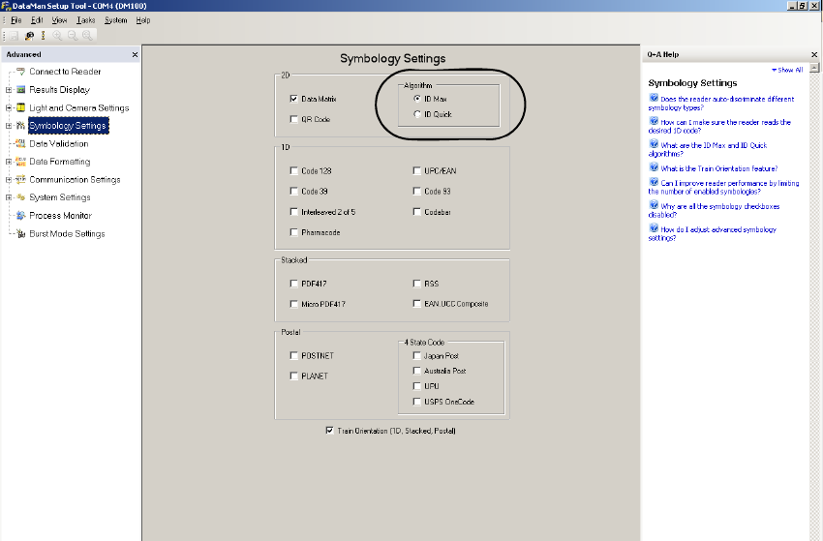This screenshot has width=823, height=541.
Task: Click the System Settings tree icon
Action: coord(20,197)
